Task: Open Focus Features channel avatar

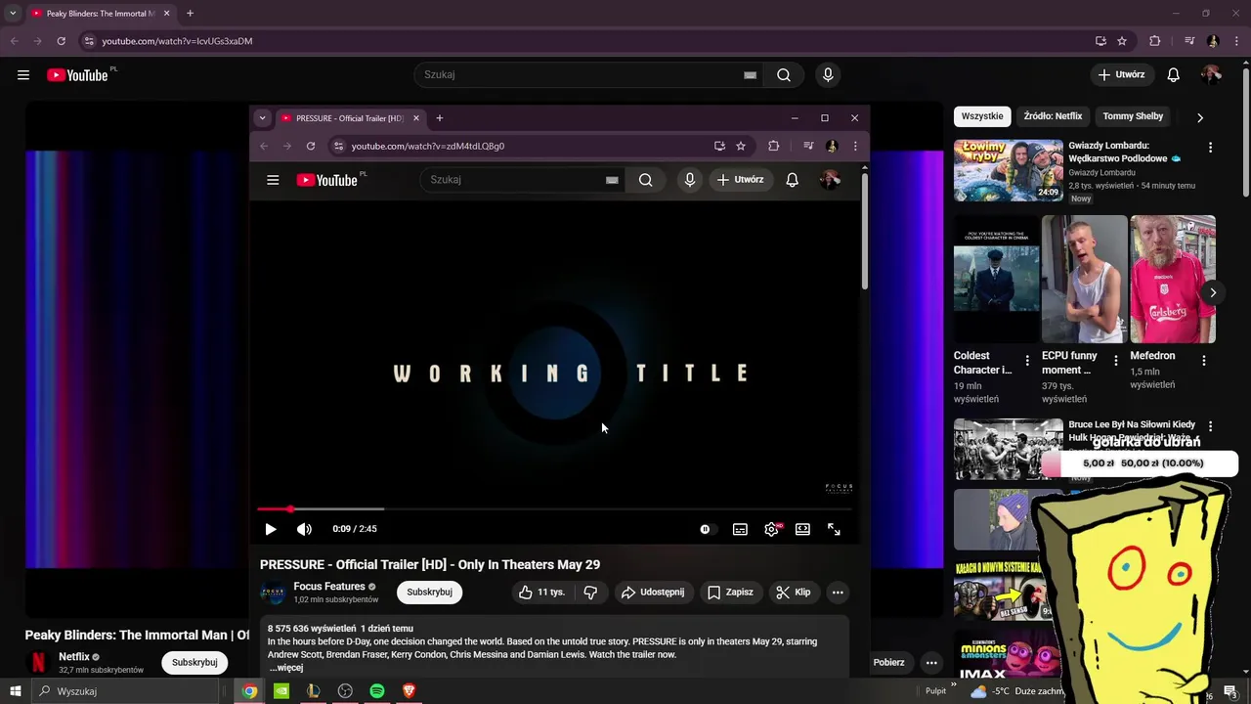Action: [x=273, y=593]
